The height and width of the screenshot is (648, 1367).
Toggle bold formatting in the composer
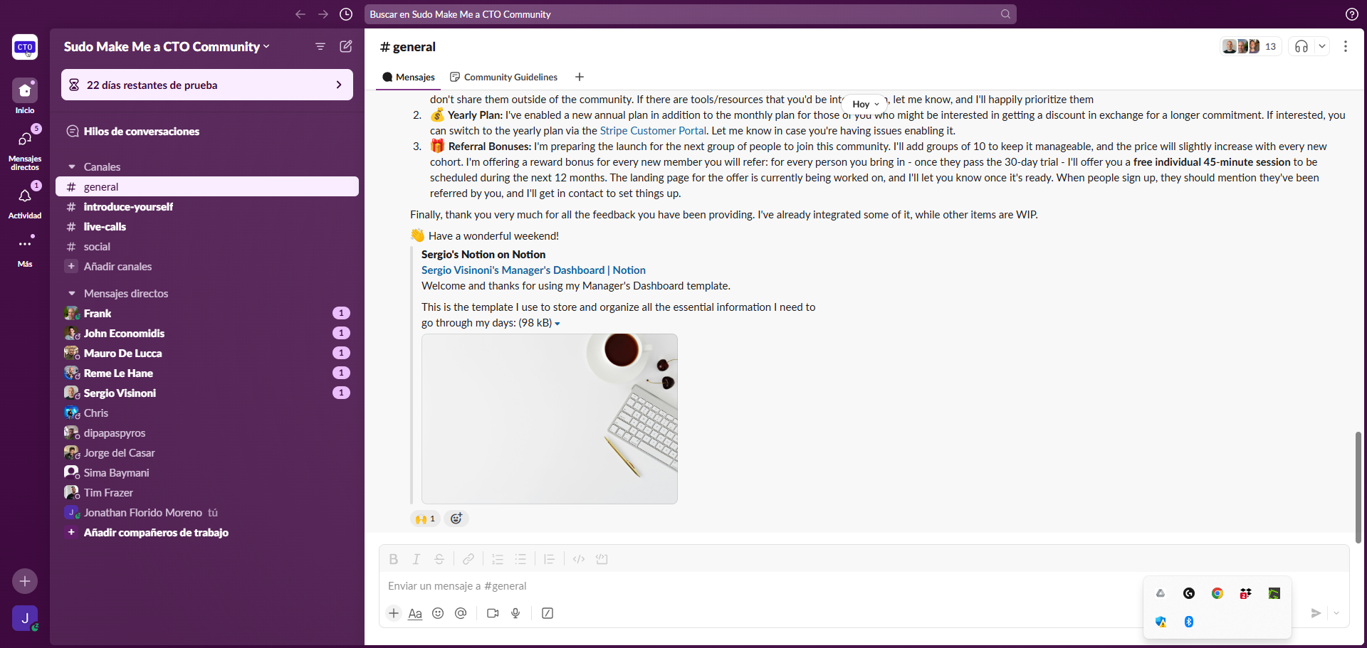(393, 559)
